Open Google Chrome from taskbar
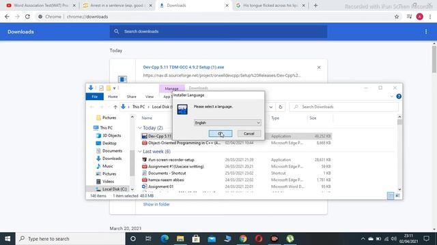Viewport: 437px width, 245px height. pos(243,239)
